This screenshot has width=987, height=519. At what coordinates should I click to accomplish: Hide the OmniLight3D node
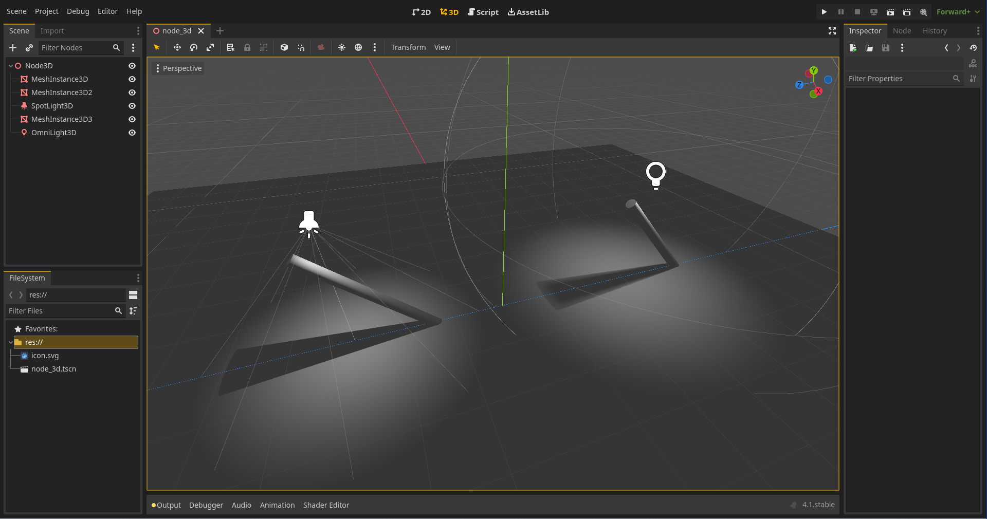pyautogui.click(x=132, y=133)
